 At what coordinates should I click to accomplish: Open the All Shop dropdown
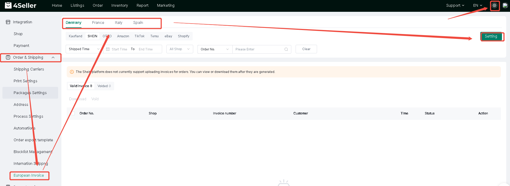(x=180, y=49)
